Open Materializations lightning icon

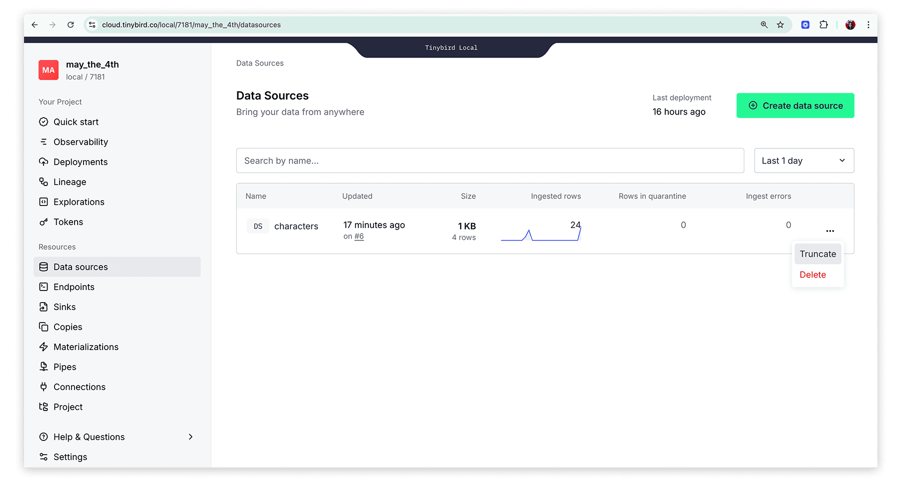pyautogui.click(x=44, y=347)
